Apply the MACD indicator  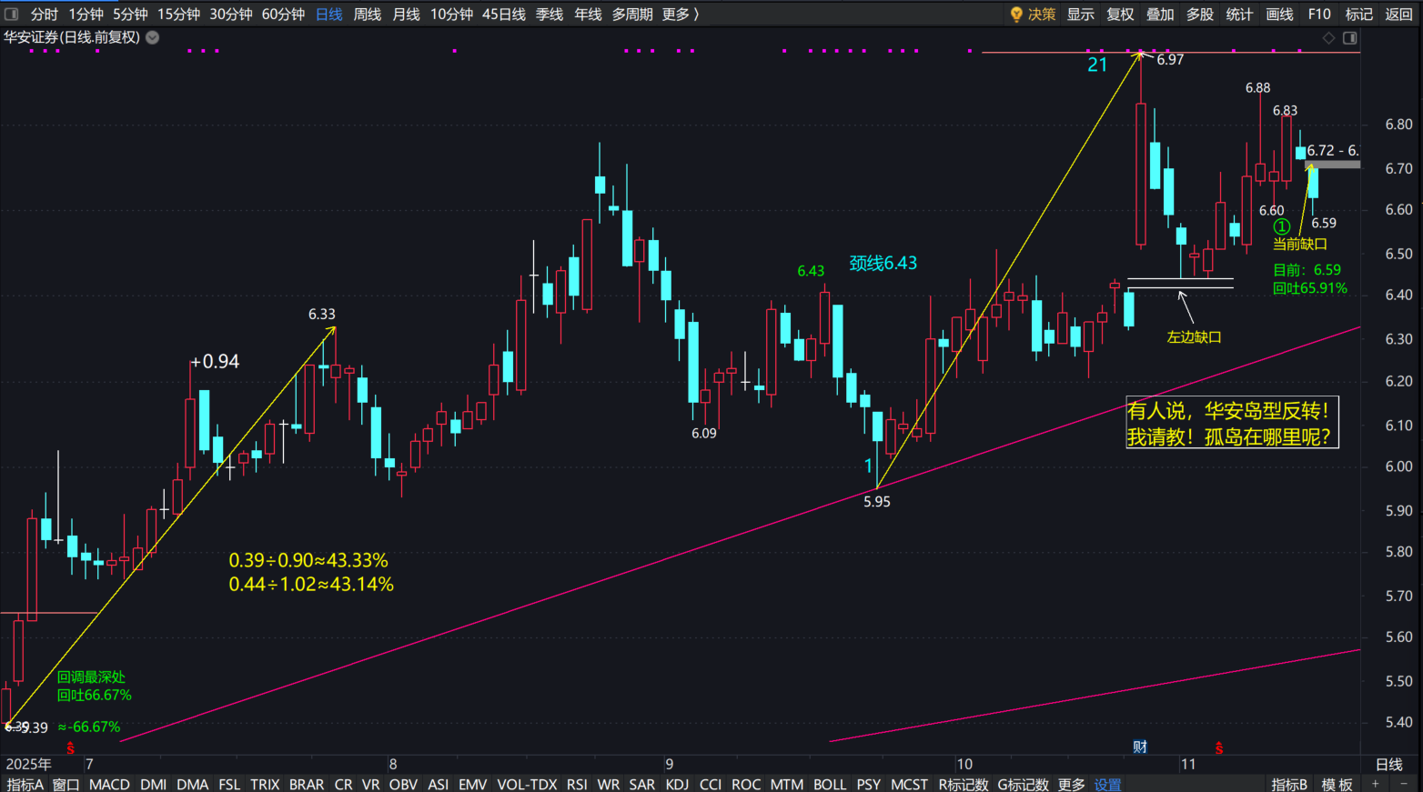pyautogui.click(x=109, y=784)
